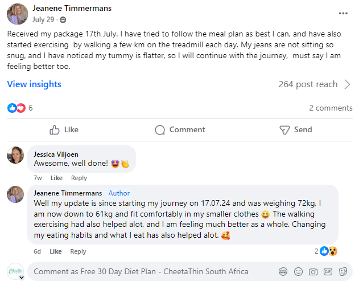This screenshot has height=285, width=359.
Task: View reactions on Jeanene's author comment
Action: [329, 251]
